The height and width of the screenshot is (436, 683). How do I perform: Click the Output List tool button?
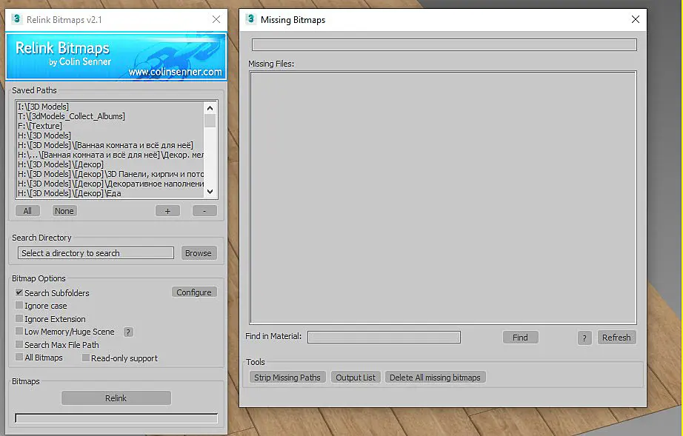(356, 378)
